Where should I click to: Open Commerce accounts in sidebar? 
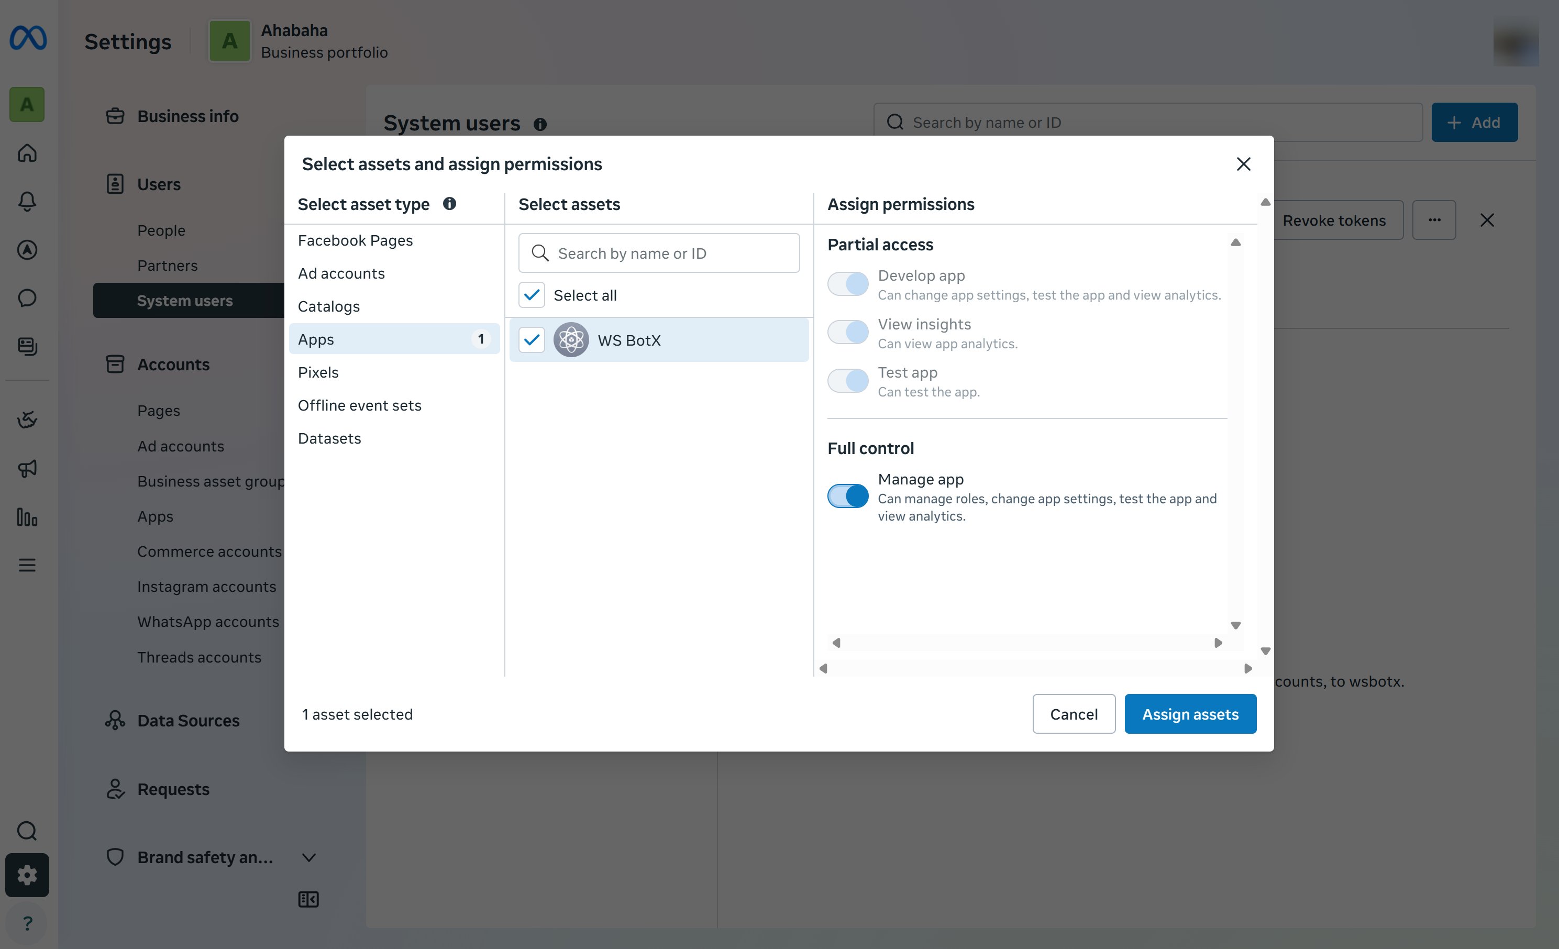(x=209, y=551)
